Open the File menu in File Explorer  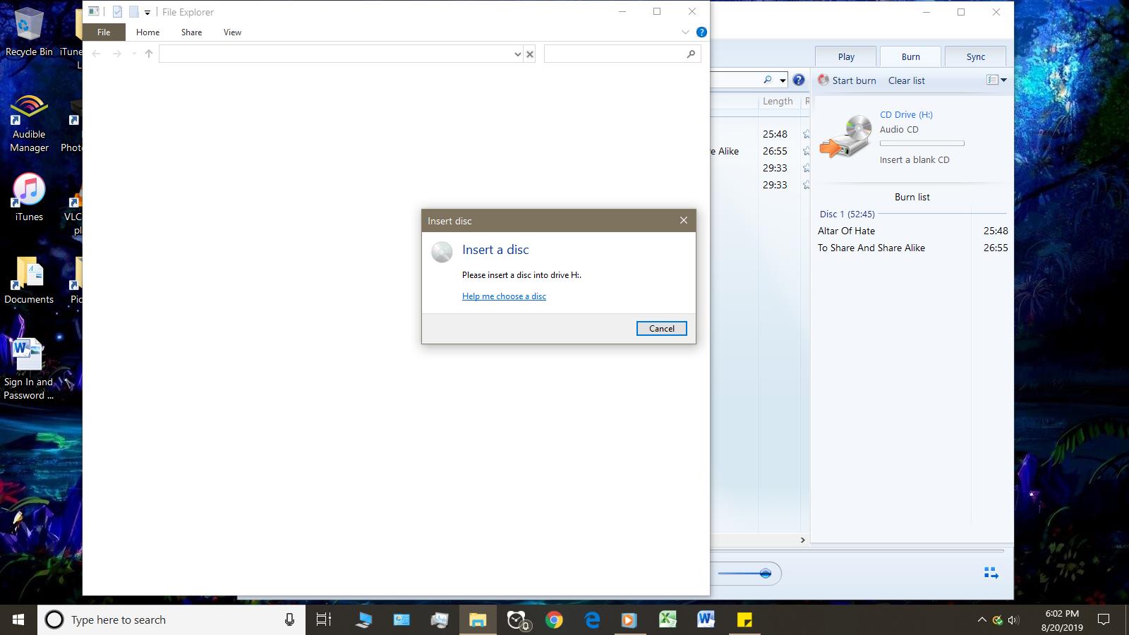104,32
